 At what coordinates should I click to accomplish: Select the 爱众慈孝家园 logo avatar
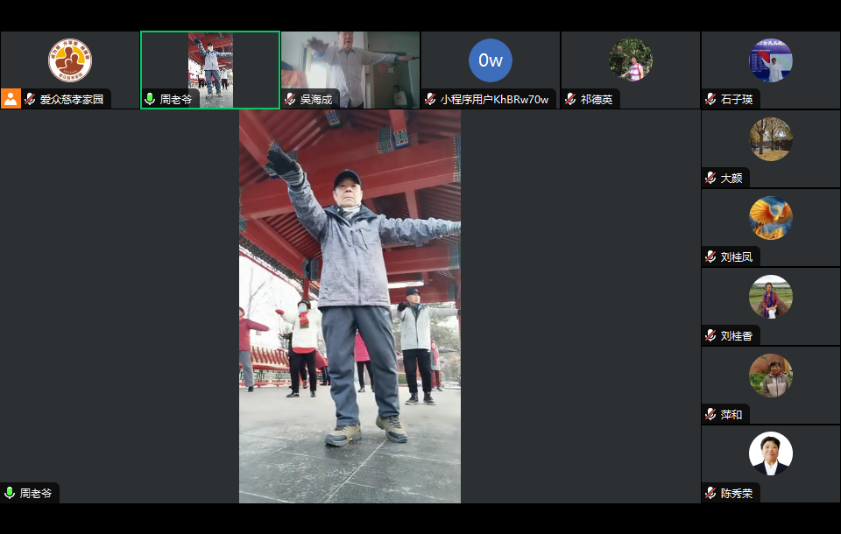click(70, 60)
